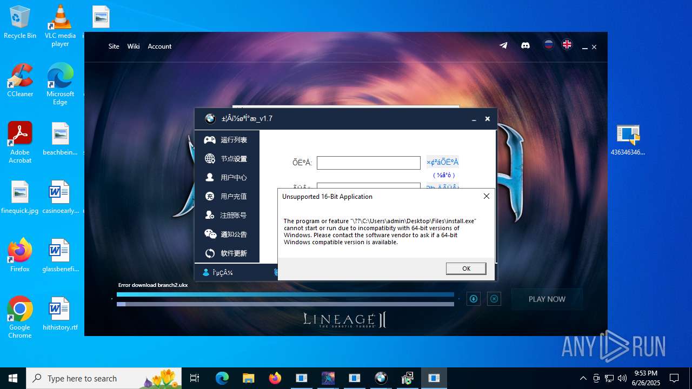Open Task View on taskbar
This screenshot has height=389, width=692.
pyautogui.click(x=195, y=378)
